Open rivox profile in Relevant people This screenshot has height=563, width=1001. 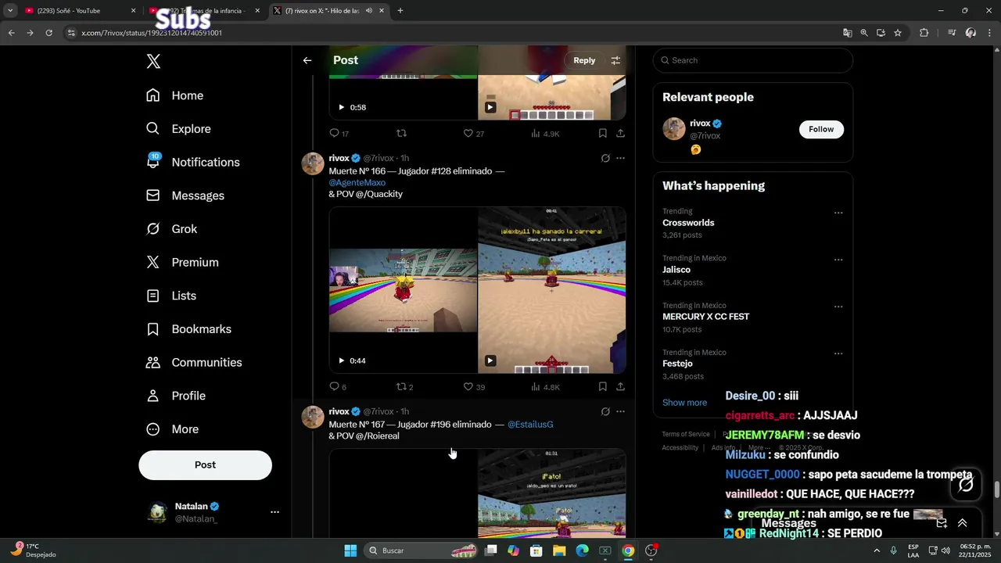tap(700, 124)
